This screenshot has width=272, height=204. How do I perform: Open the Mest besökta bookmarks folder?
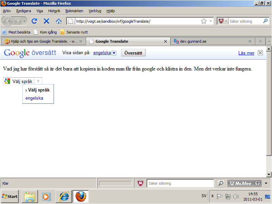pyautogui.click(x=16, y=32)
